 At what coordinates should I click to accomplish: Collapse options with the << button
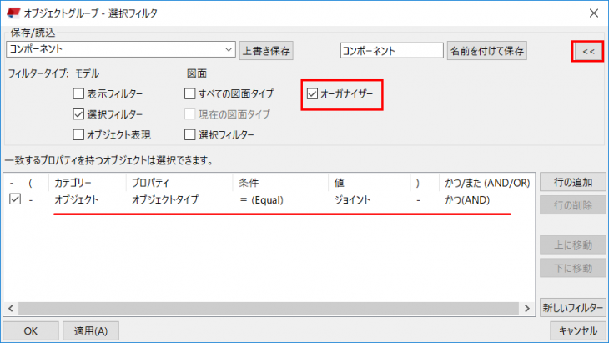(588, 51)
